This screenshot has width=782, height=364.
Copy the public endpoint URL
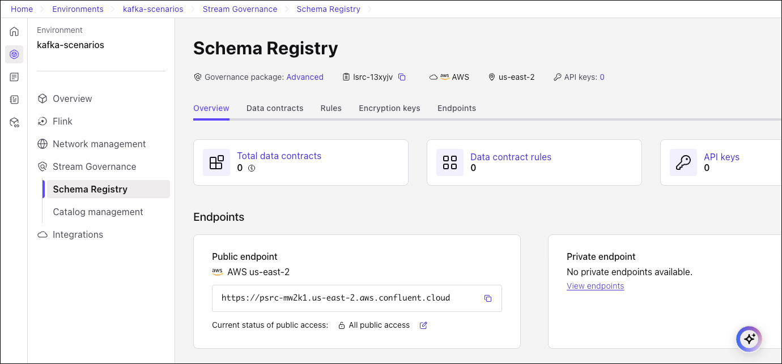[x=488, y=298]
